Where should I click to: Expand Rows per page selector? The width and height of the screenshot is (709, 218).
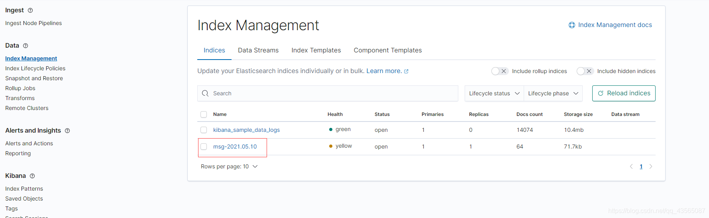click(229, 166)
